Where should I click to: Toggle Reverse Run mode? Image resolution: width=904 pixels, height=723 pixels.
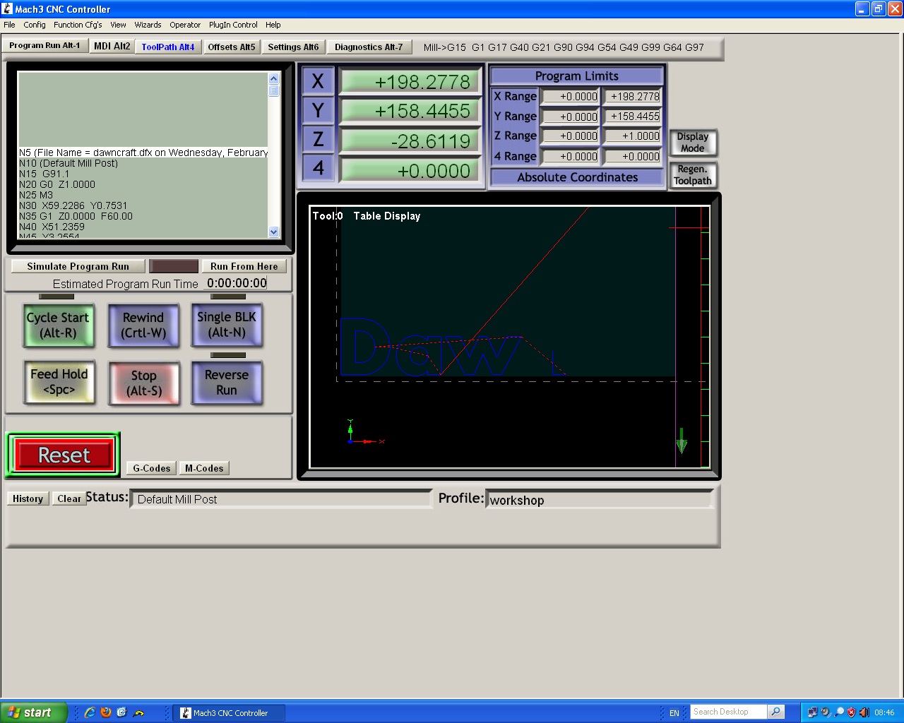(227, 383)
